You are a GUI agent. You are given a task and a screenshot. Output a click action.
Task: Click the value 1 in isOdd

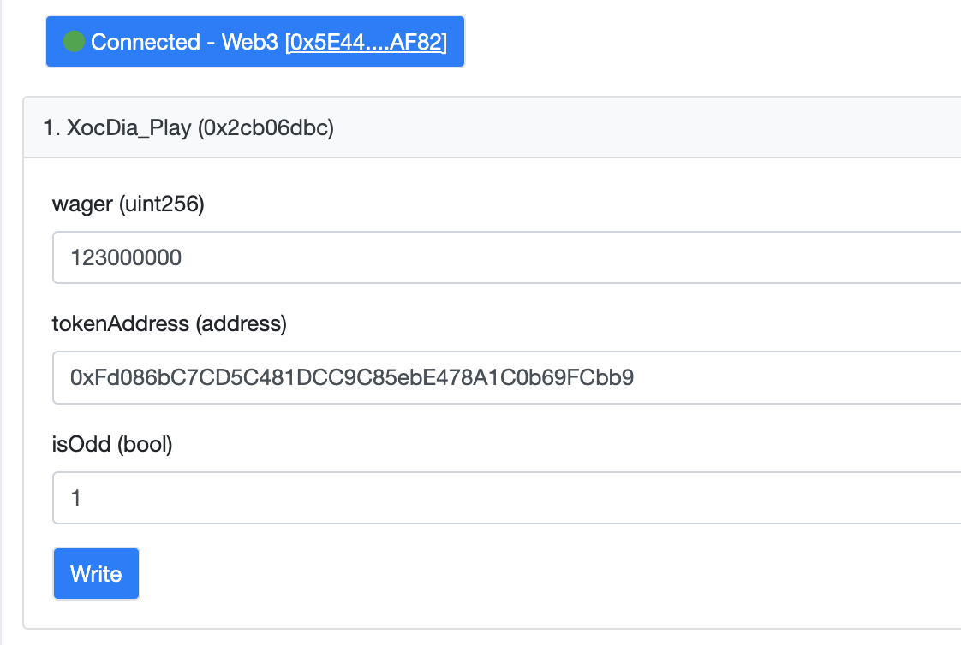tap(76, 497)
